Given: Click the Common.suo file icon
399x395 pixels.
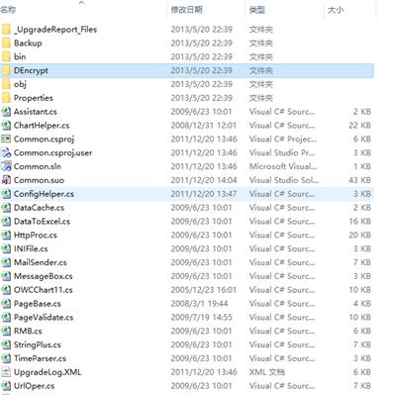Looking at the screenshot, I should pos(6,180).
